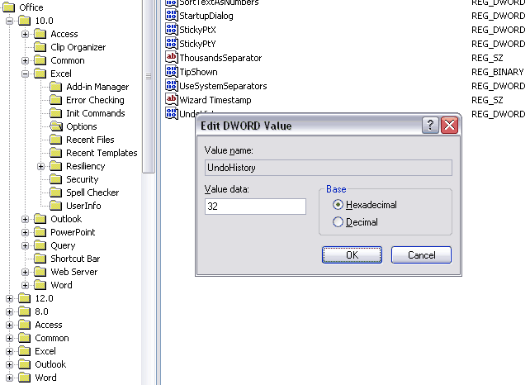Click the Recent Files folder icon

tap(56, 140)
